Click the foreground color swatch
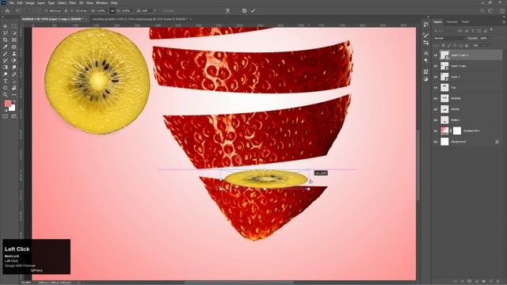The width and height of the screenshot is (507, 285). point(8,104)
